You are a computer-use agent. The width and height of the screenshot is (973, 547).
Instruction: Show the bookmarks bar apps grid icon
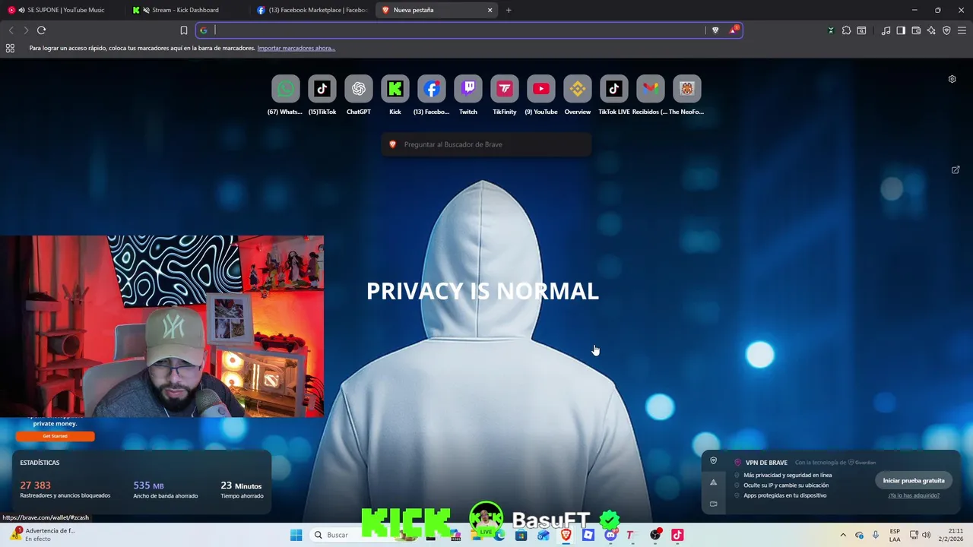10,48
